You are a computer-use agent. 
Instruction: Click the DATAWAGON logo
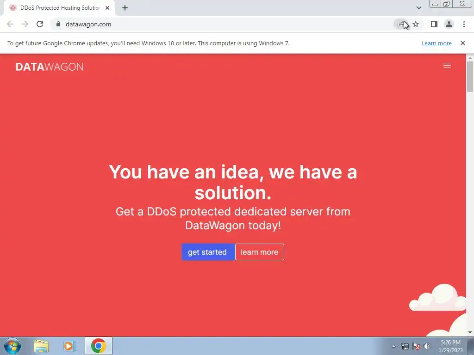tap(50, 67)
